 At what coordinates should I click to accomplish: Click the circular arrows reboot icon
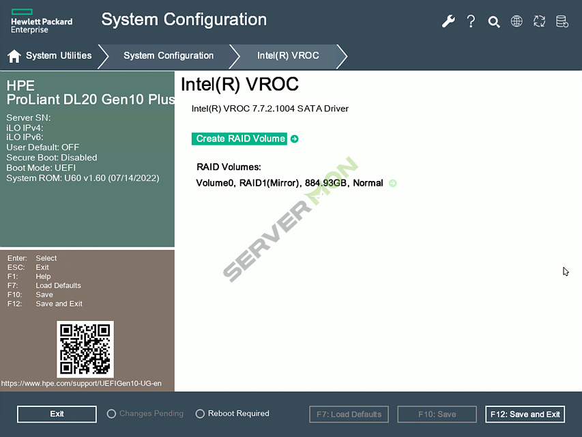[539, 21]
